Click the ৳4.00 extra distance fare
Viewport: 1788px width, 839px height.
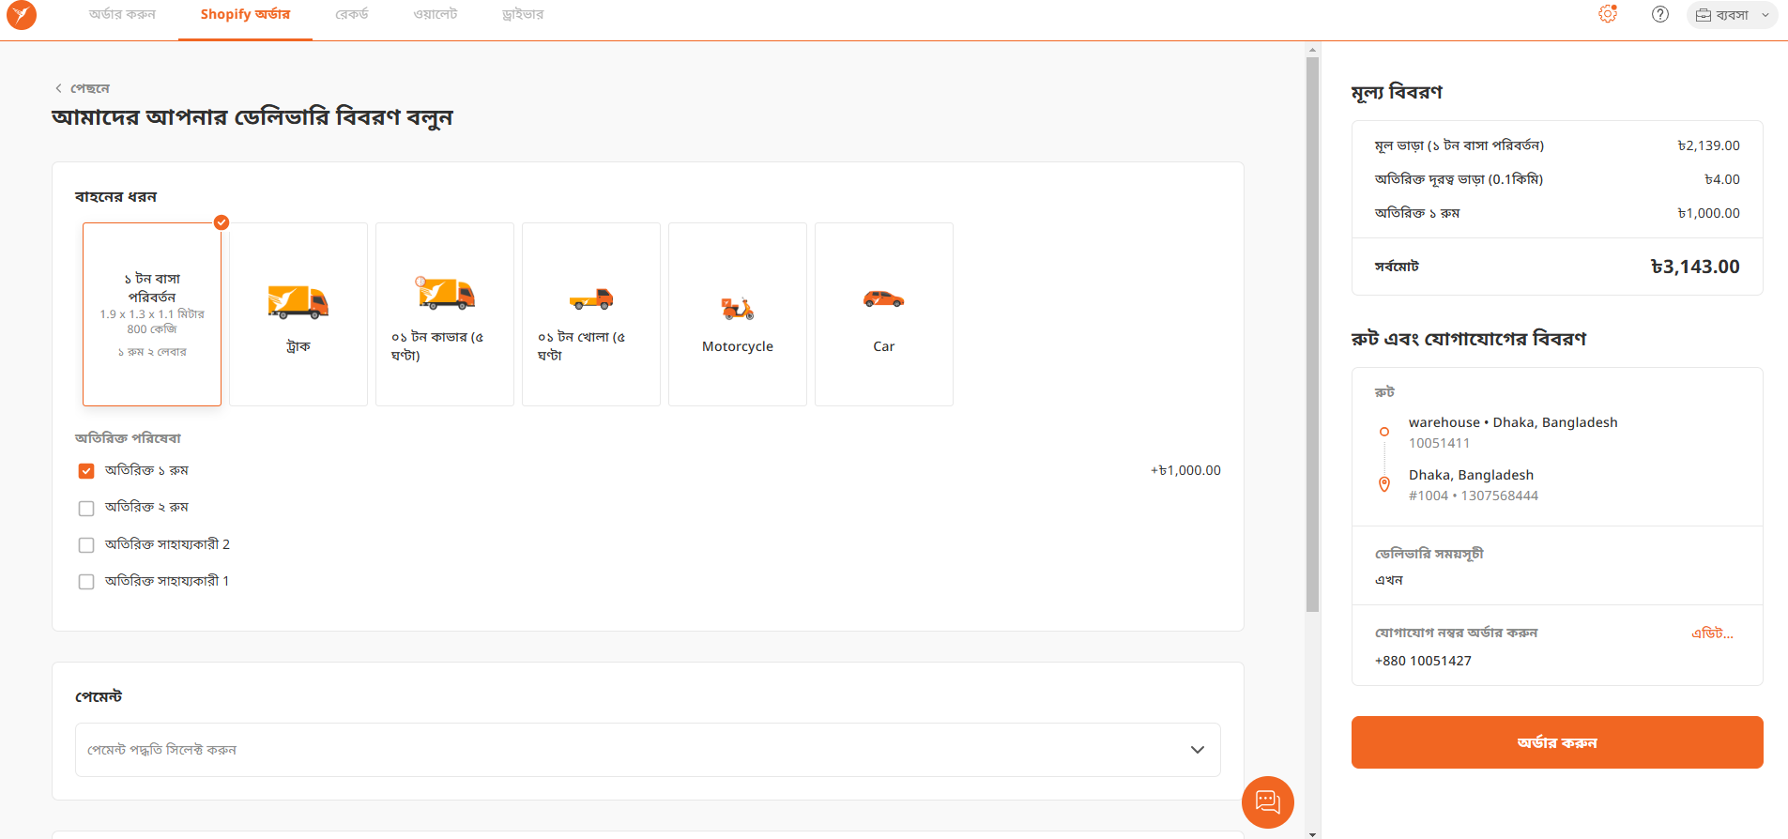click(1722, 179)
